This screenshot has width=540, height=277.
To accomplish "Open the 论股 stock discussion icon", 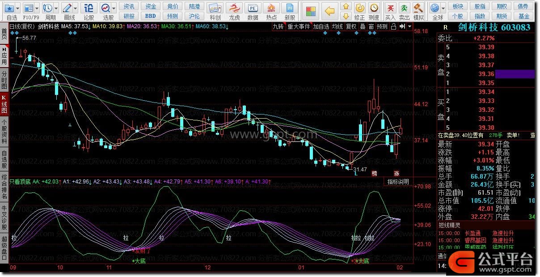I will (x=89, y=8).
